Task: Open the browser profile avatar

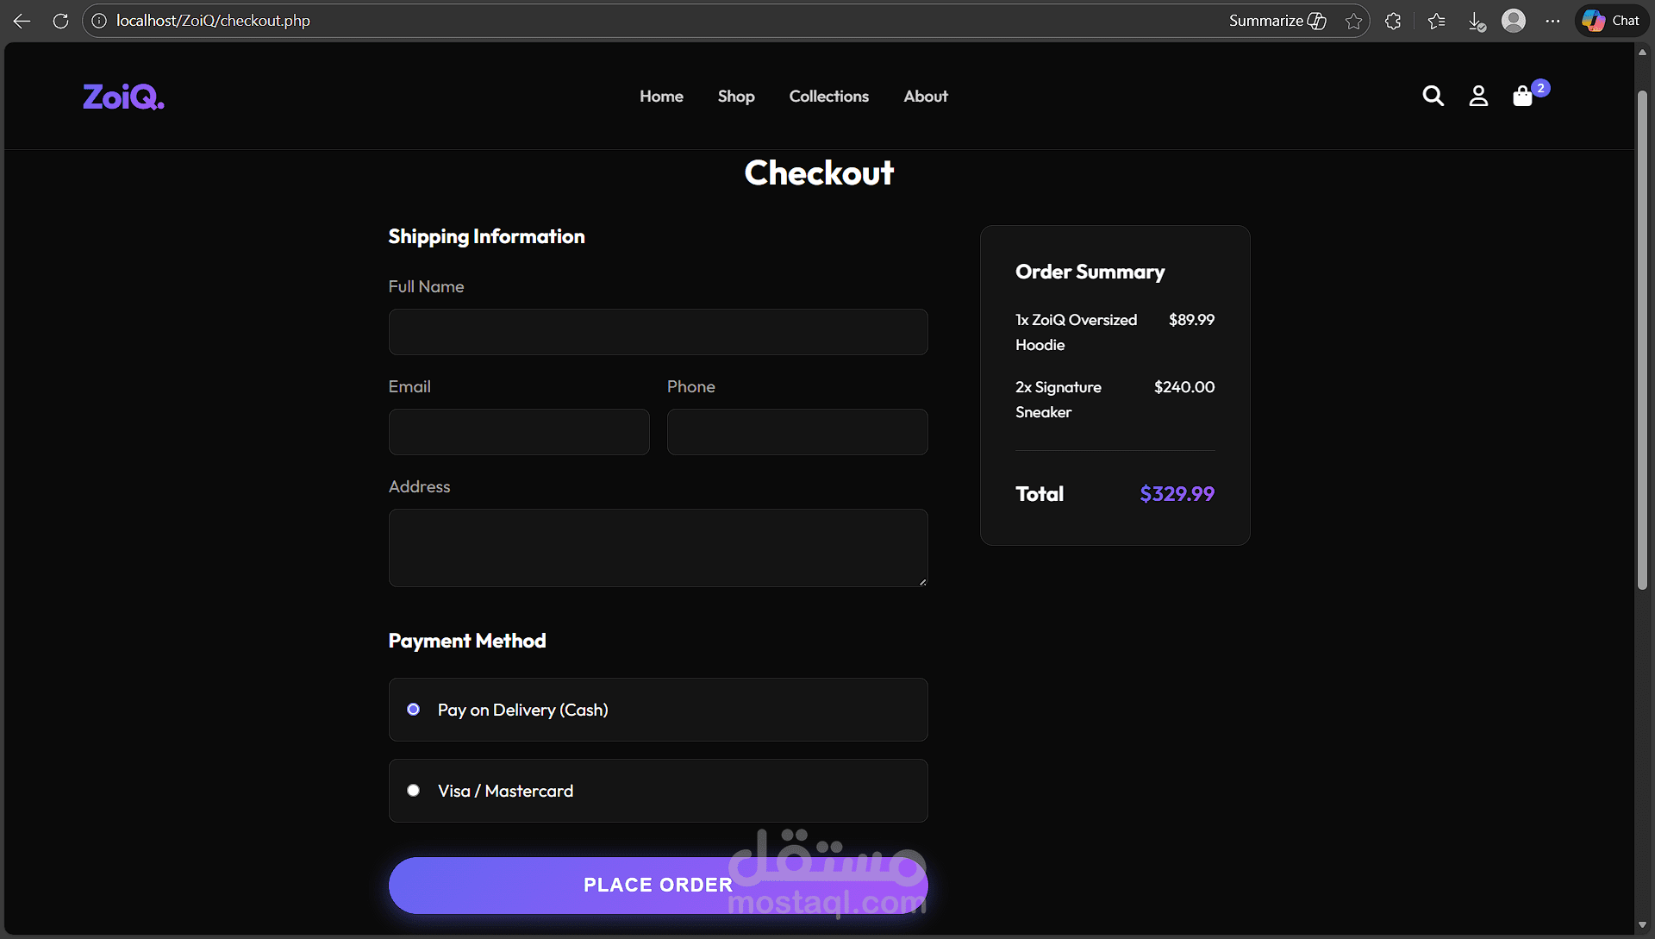Action: 1514,21
